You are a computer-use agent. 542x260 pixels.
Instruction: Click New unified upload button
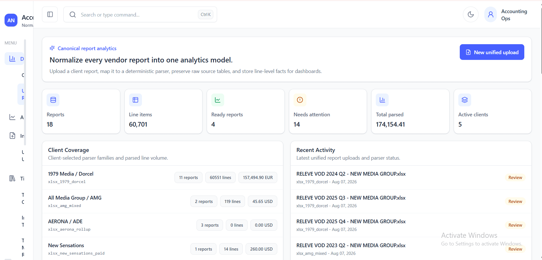492,52
